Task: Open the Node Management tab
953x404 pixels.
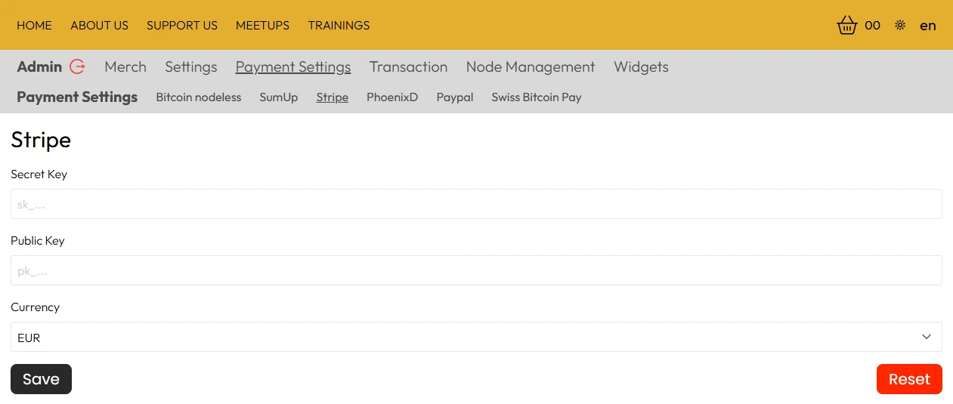Action: pyautogui.click(x=530, y=67)
